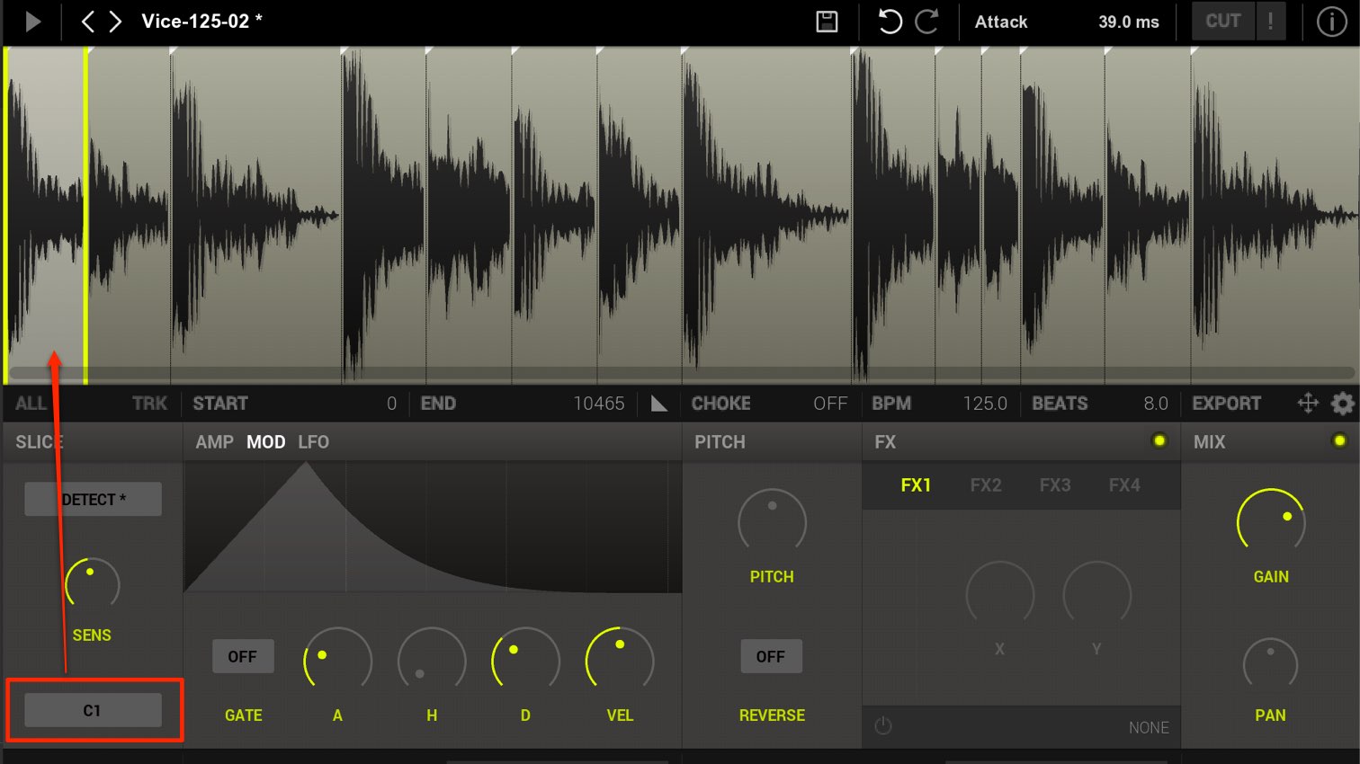Switch to the AMP tab
Viewport: 1360px width, 764px height.
click(x=214, y=442)
